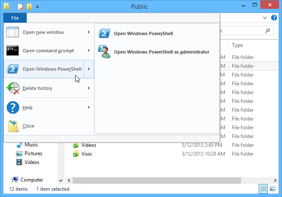
Task: Click the Delete history icon
Action: (x=13, y=88)
